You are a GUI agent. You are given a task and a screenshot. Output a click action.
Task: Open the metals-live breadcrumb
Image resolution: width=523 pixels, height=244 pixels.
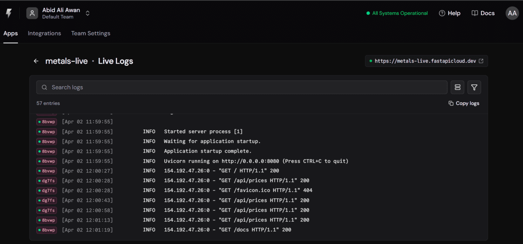pos(67,61)
